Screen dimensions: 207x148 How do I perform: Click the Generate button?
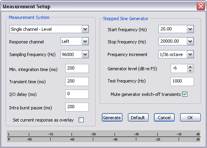pos(112,118)
